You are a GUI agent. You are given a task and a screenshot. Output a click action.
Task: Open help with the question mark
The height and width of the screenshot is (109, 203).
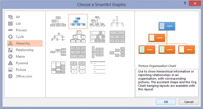pos(185,4)
